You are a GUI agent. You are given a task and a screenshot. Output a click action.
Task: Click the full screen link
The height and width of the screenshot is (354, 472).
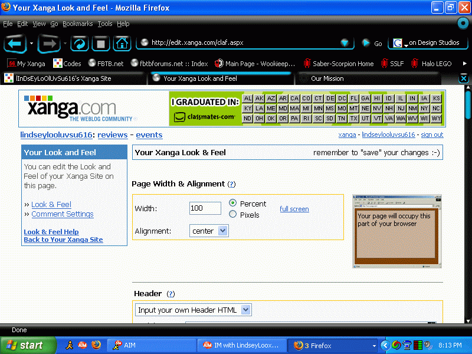coord(294,209)
